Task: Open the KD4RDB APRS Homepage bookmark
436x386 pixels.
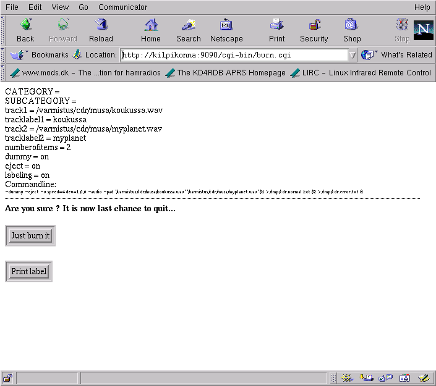Action: 225,73
